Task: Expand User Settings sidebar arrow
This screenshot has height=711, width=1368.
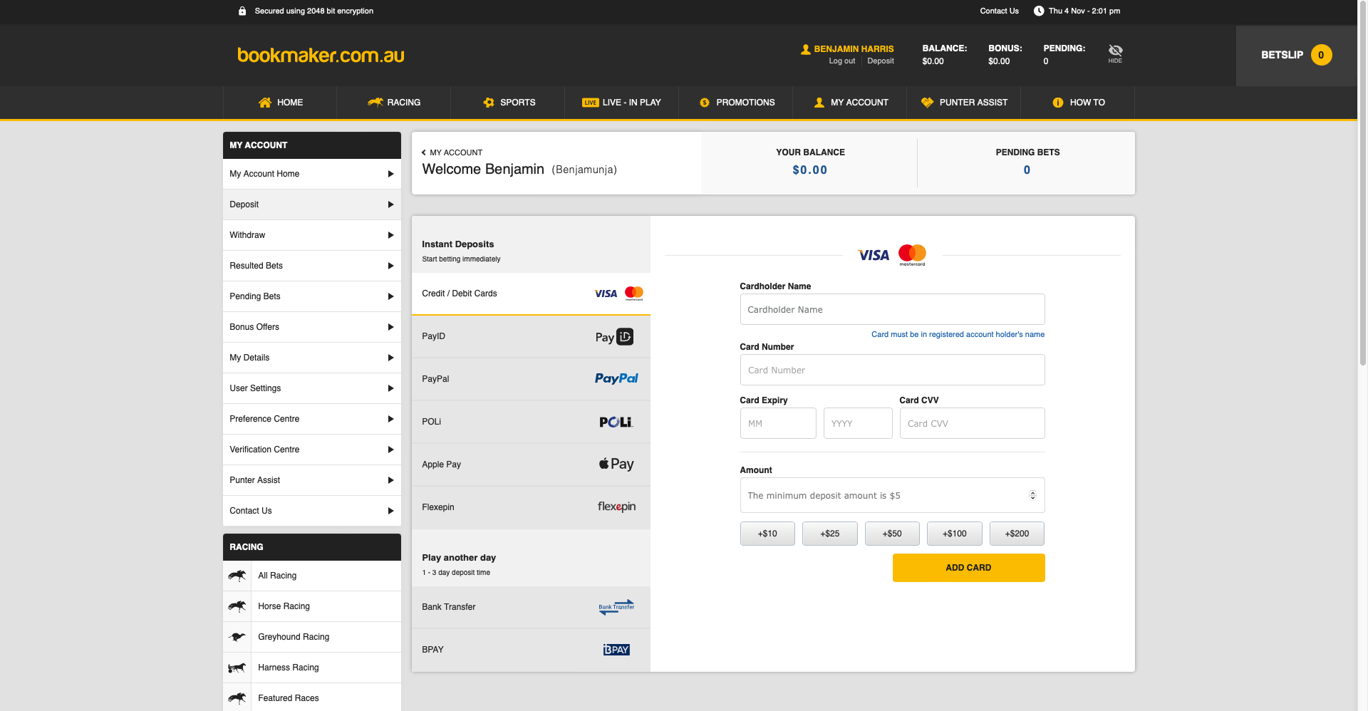Action: click(390, 388)
